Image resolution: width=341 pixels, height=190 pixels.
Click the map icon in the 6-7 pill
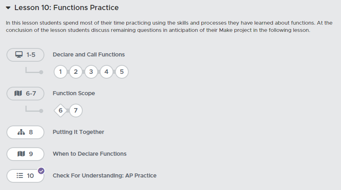point(18,94)
